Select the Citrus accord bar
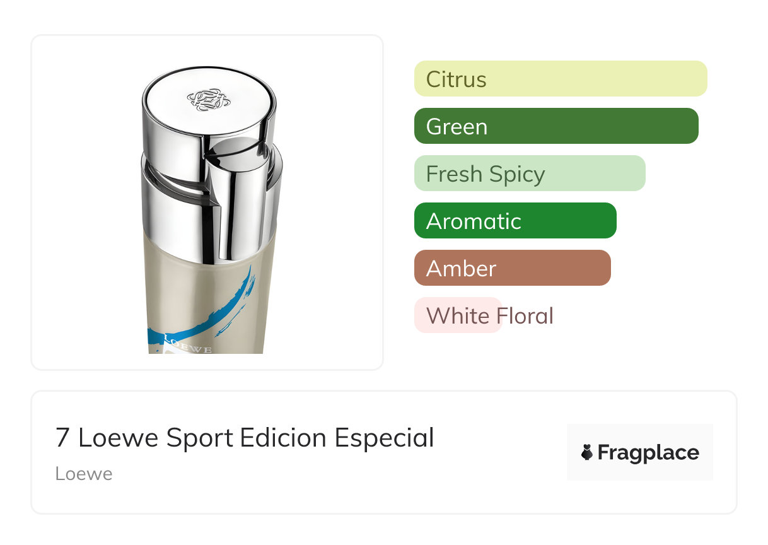This screenshot has height=545, width=768. (561, 79)
